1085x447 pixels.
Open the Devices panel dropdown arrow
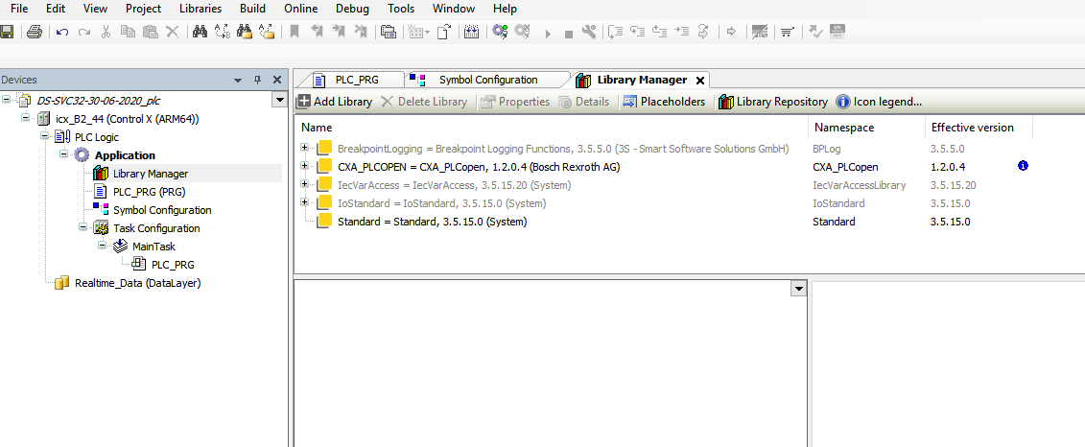pos(238,80)
